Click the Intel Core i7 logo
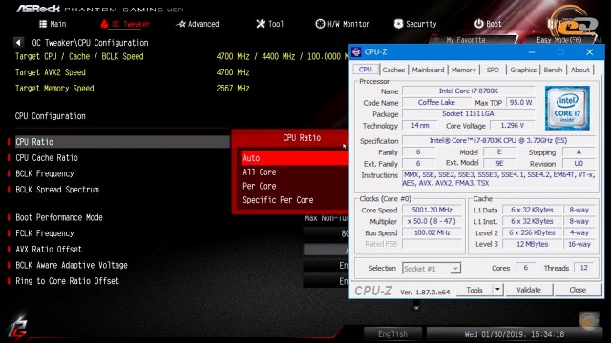 tap(567, 108)
